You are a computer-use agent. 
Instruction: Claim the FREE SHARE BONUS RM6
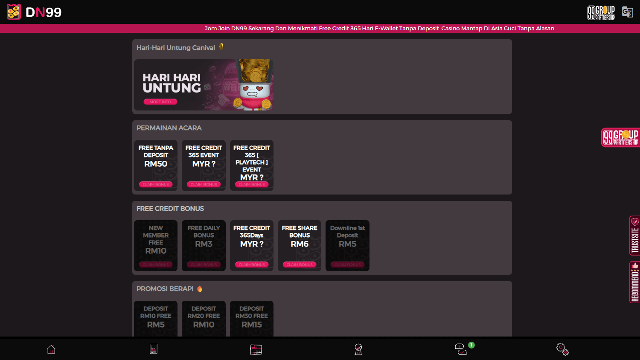(x=299, y=264)
